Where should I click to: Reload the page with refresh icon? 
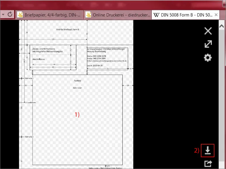pyautogui.click(x=10, y=14)
